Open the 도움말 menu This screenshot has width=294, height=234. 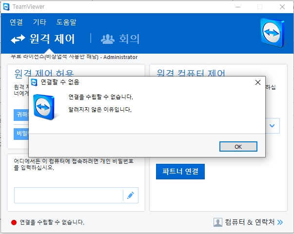(66, 22)
